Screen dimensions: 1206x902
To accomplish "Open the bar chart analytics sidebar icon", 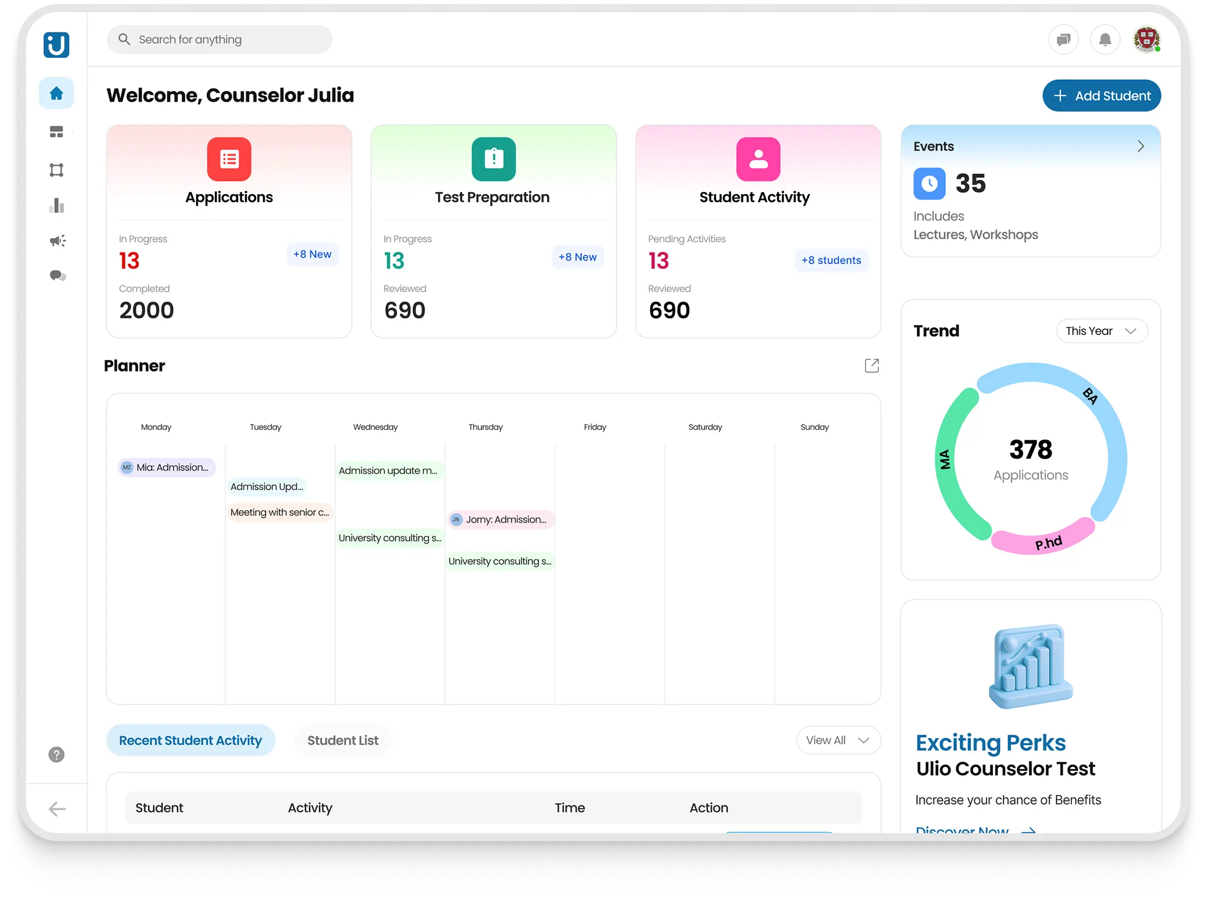I will pyautogui.click(x=56, y=205).
